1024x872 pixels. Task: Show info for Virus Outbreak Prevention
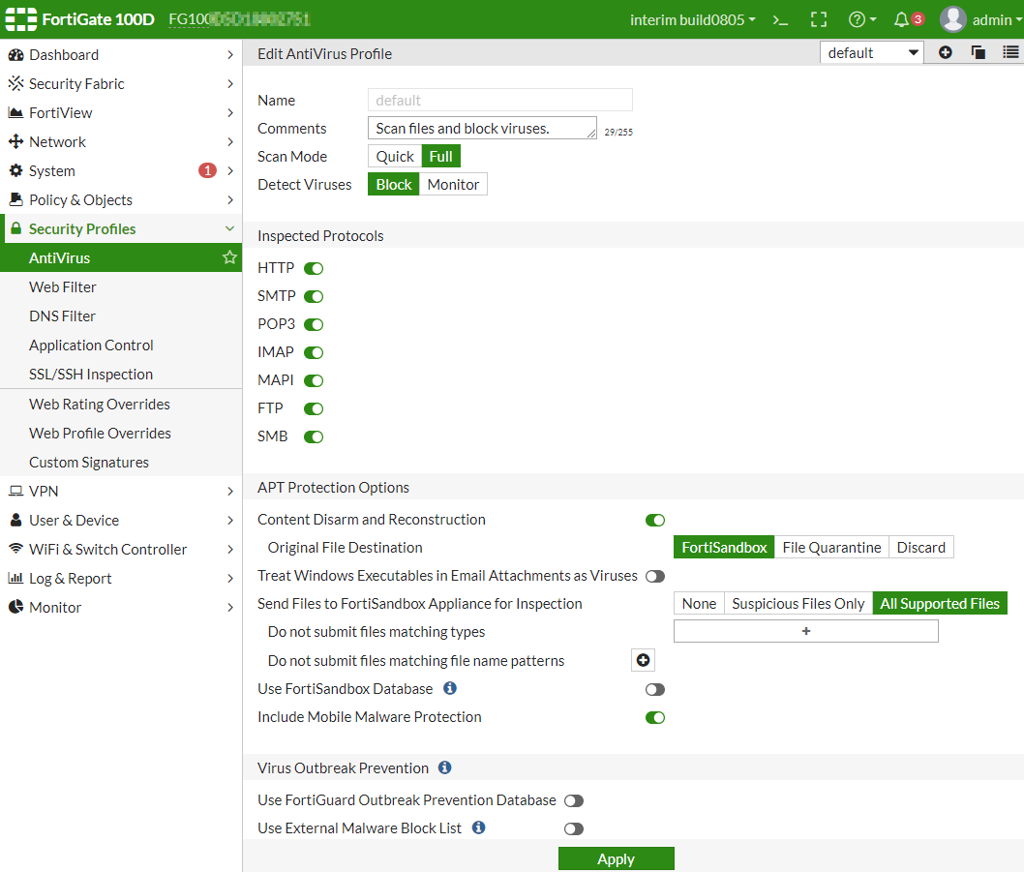445,767
